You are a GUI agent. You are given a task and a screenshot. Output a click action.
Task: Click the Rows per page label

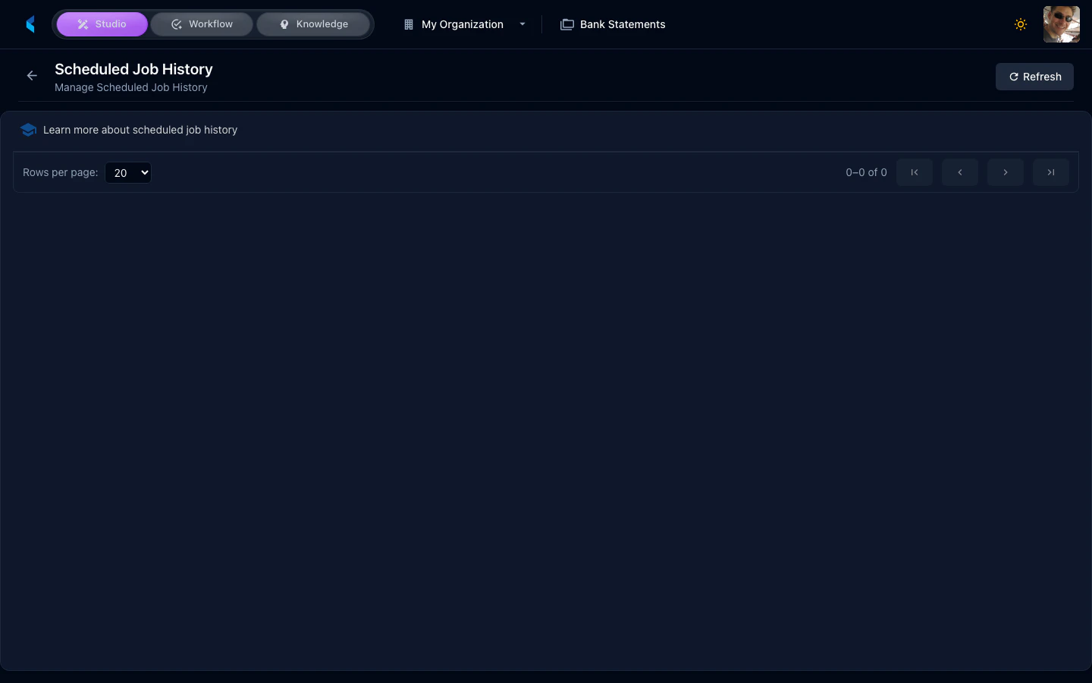[x=61, y=172]
